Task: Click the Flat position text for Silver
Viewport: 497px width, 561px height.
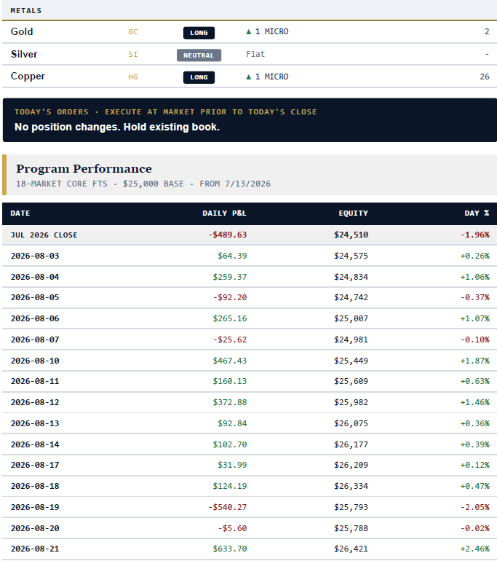Action: click(255, 54)
